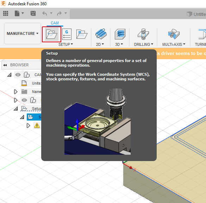Toggle visibility eye of the component row

(24, 100)
